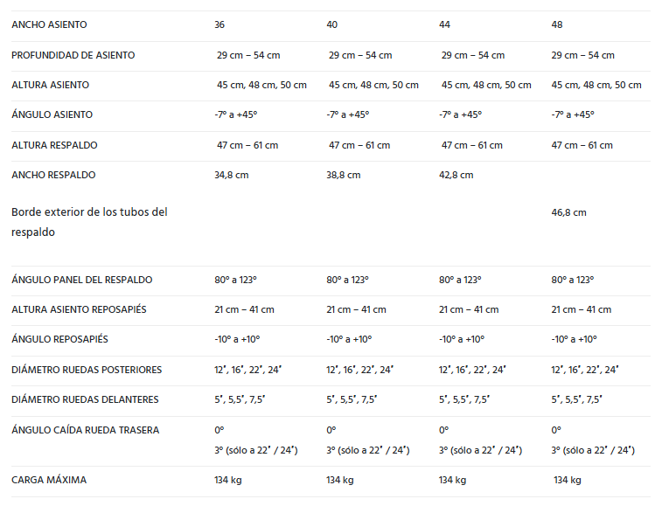This screenshot has height=506, width=655.
Task: Select the seat width value 44
Action: tap(444, 24)
